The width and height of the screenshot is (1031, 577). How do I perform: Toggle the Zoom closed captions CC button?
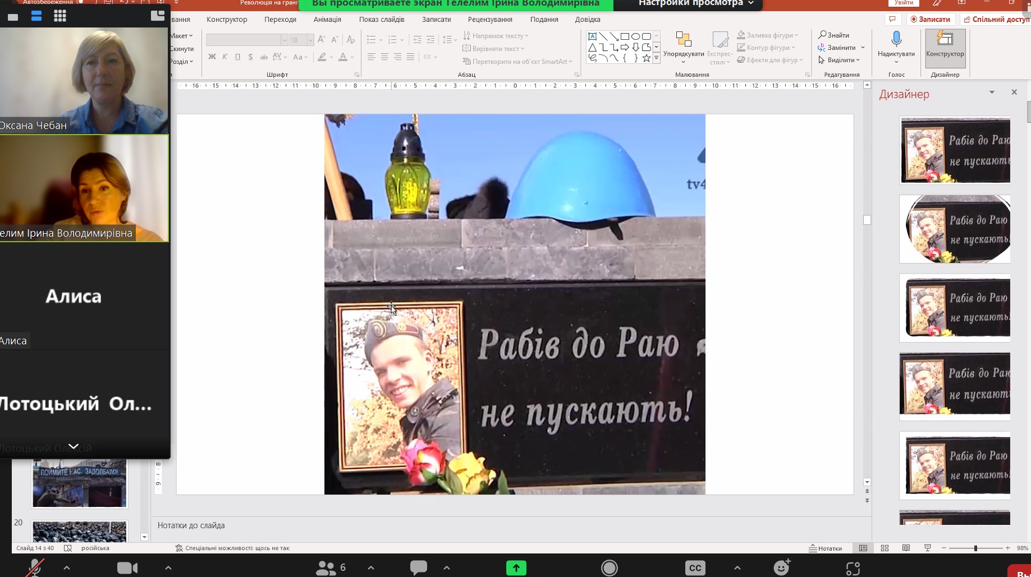coord(695,567)
